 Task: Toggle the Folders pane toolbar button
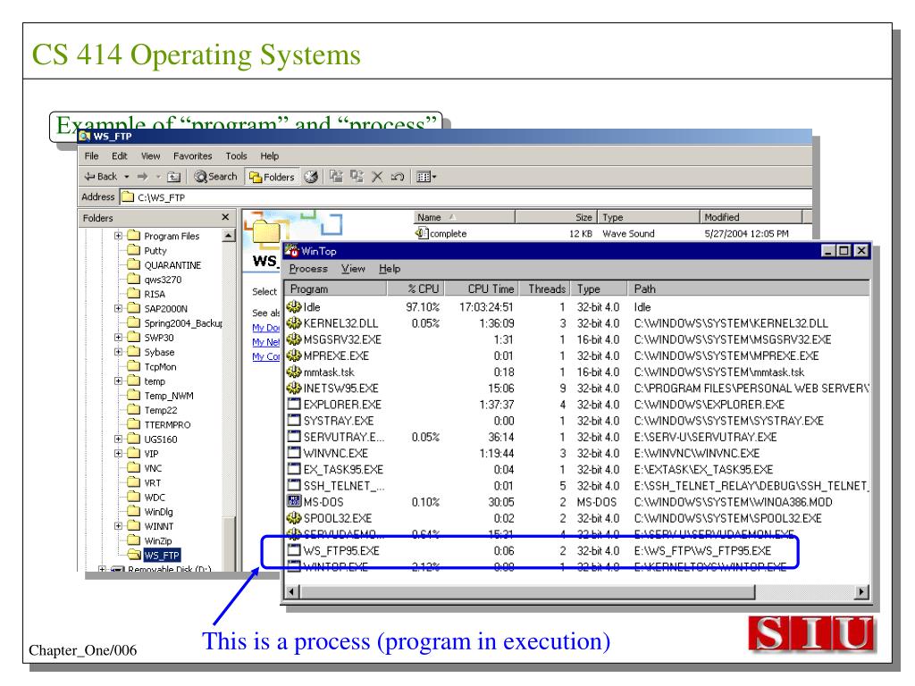coord(272,177)
